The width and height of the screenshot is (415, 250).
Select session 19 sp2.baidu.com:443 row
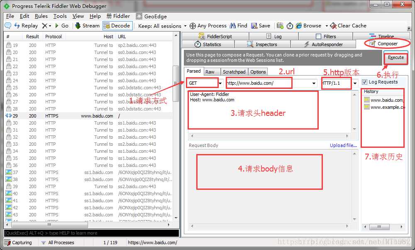pyautogui.click(x=88, y=45)
